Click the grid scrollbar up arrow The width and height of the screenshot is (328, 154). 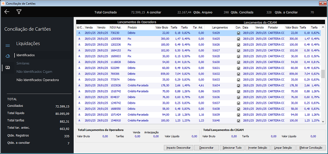pos(323,27)
